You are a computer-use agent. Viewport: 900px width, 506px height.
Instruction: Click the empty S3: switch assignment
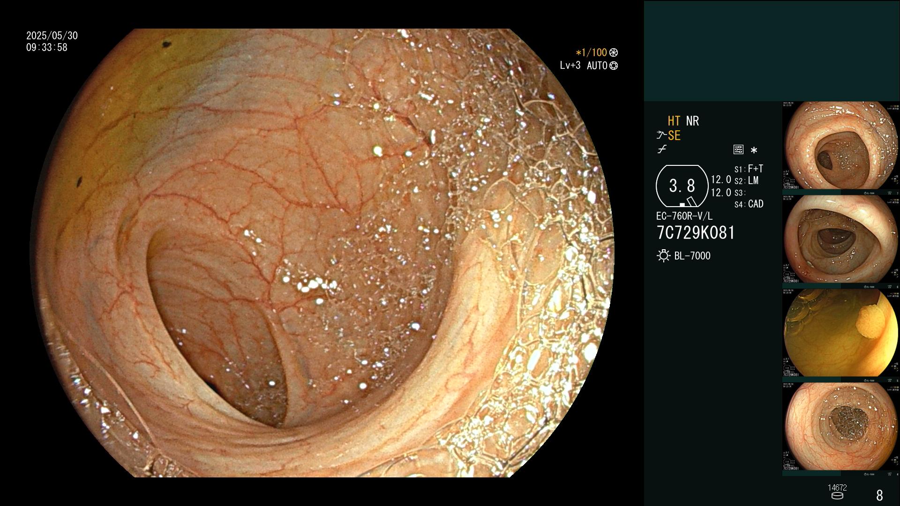coord(740,193)
